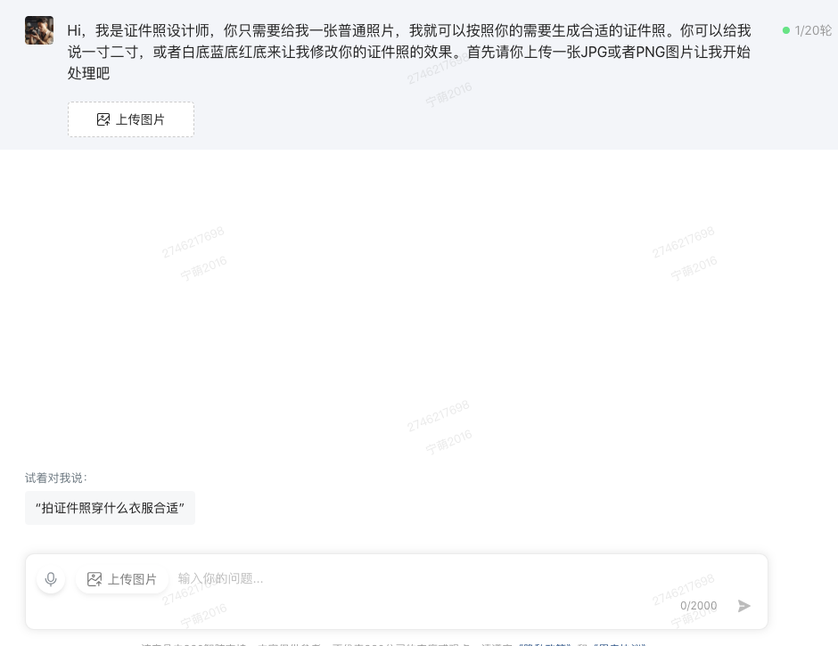Screen dimensions: 838x646
Task: Open the ID photo designer avatar
Action: 39,30
